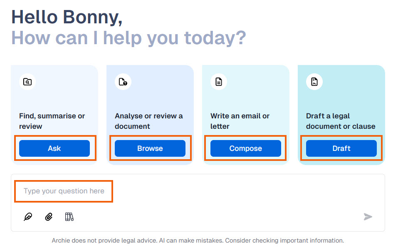The height and width of the screenshot is (248, 398).
Task: Click the letter document icon above Write an email
Action: coord(219,82)
